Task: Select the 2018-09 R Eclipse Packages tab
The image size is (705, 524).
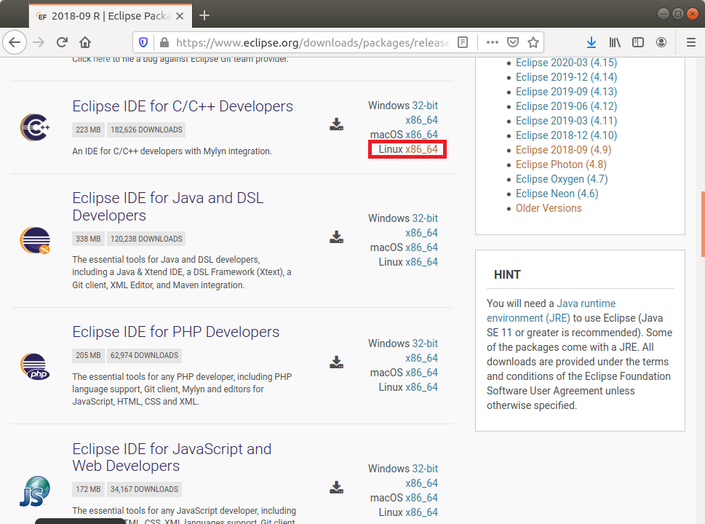Action: tap(111, 16)
